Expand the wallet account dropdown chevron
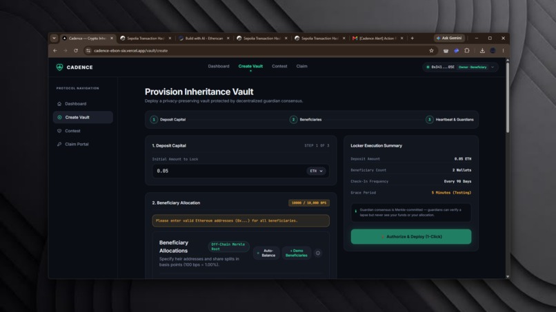Screen dimensions: 556x312 (493, 67)
